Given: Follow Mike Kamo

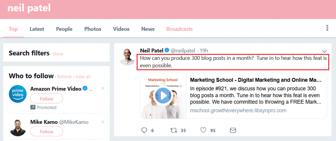Looking at the screenshot, I should (x=47, y=131).
